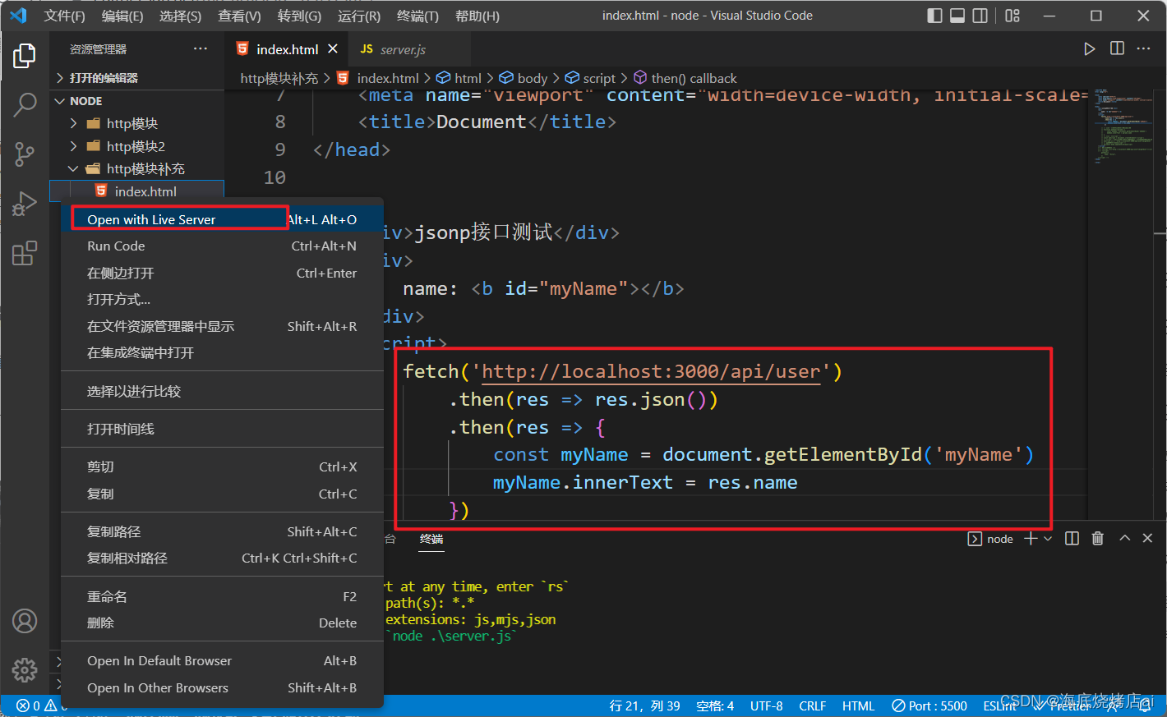Click the localhost:3000/api/user URL link
The image size is (1167, 717).
pyautogui.click(x=650, y=371)
